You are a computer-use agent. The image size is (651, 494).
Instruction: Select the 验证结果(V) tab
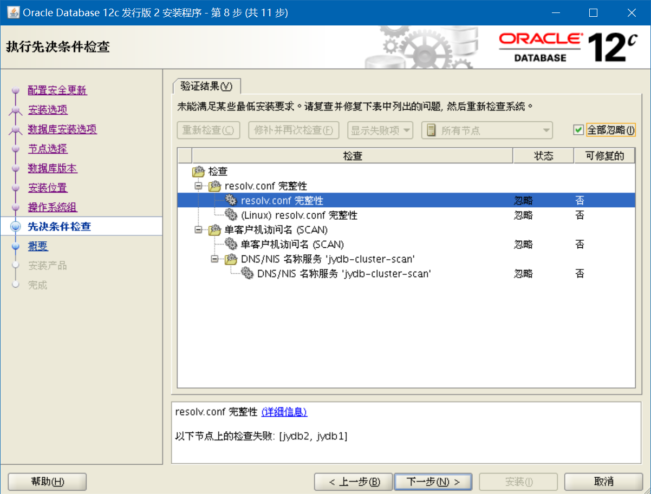click(206, 86)
